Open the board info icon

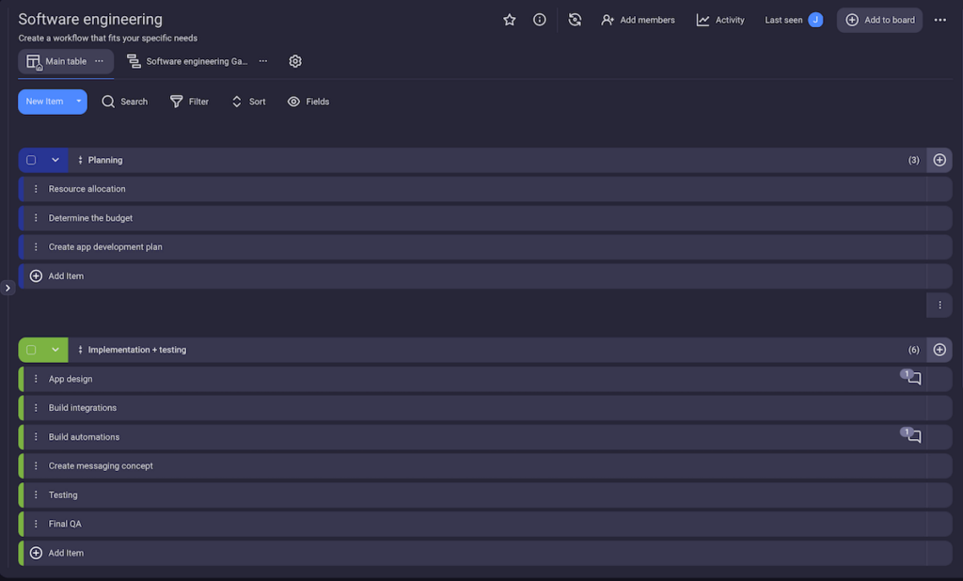click(x=540, y=20)
